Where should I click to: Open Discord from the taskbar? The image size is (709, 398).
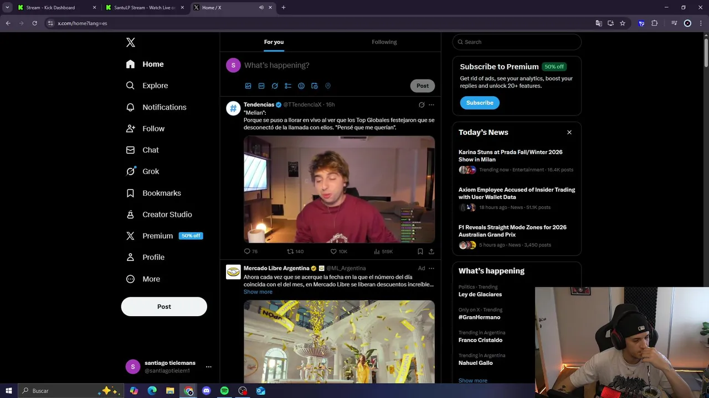tap(207, 391)
